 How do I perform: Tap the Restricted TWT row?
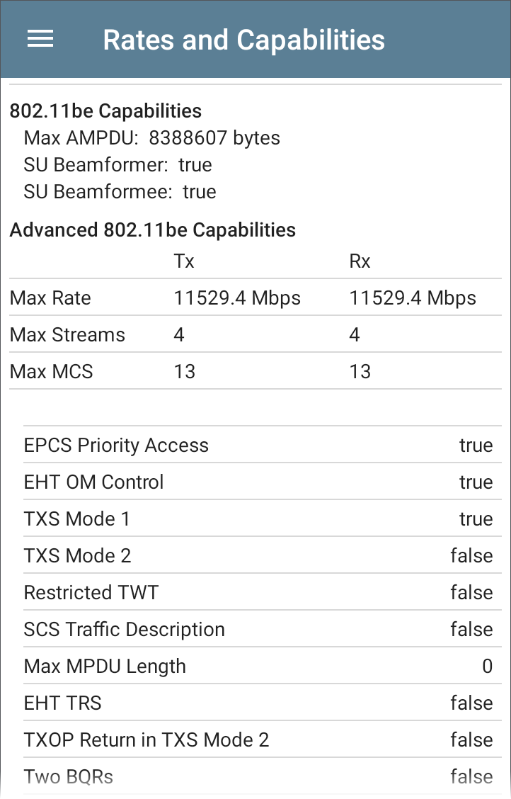(258, 593)
